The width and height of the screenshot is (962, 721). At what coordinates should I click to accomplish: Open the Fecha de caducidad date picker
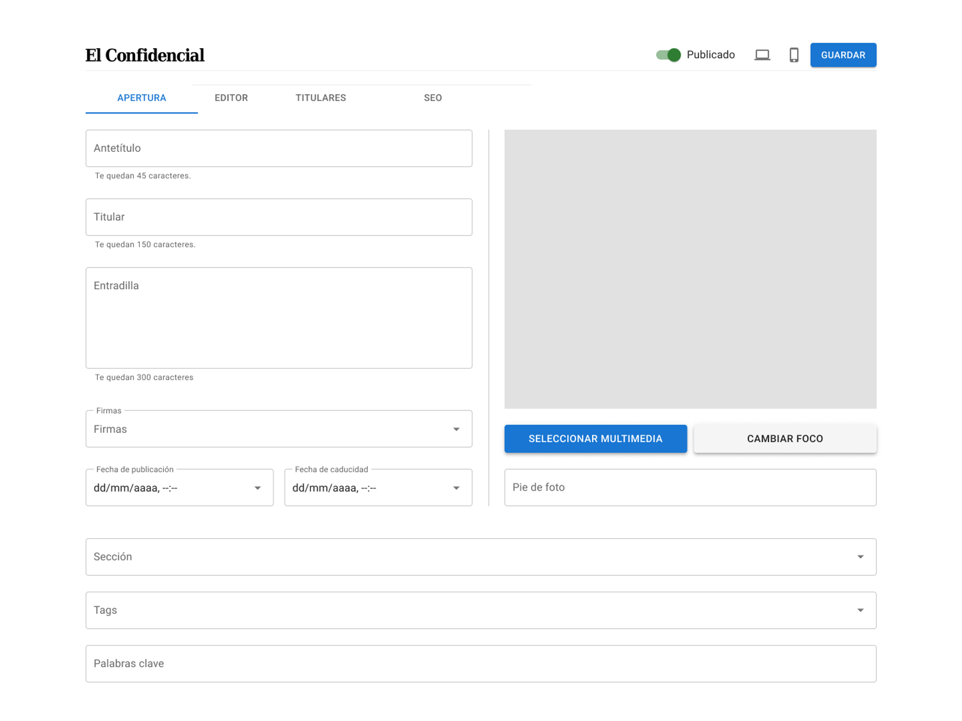[x=456, y=488]
